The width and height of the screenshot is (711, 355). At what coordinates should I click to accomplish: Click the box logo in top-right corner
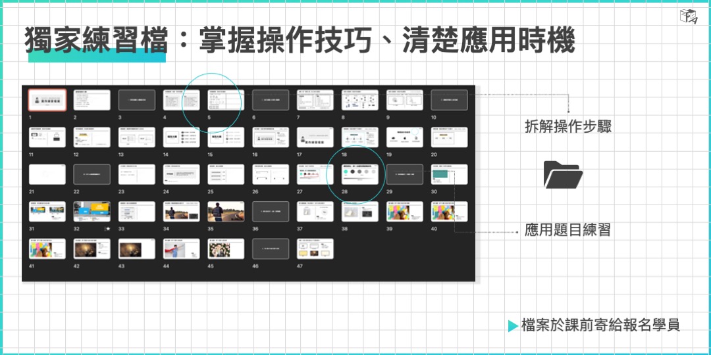coord(689,17)
